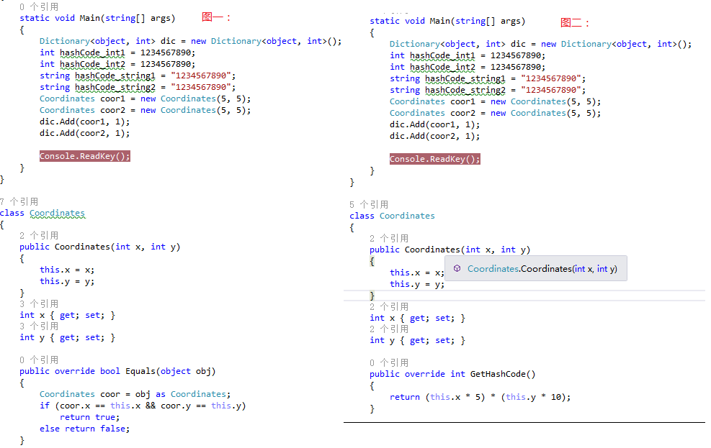This screenshot has width=711, height=448.
Task: Open the '5 个引用' CodeLens above class Coordinates
Action: click(369, 204)
